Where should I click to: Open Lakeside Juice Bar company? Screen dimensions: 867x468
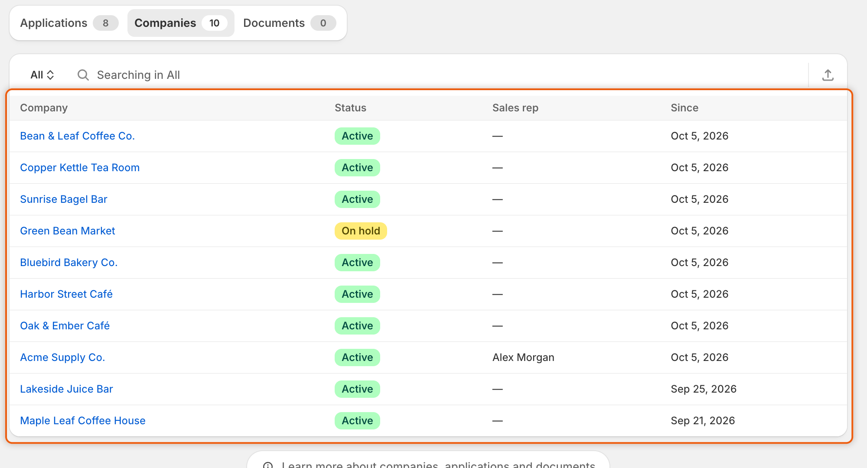tap(66, 389)
